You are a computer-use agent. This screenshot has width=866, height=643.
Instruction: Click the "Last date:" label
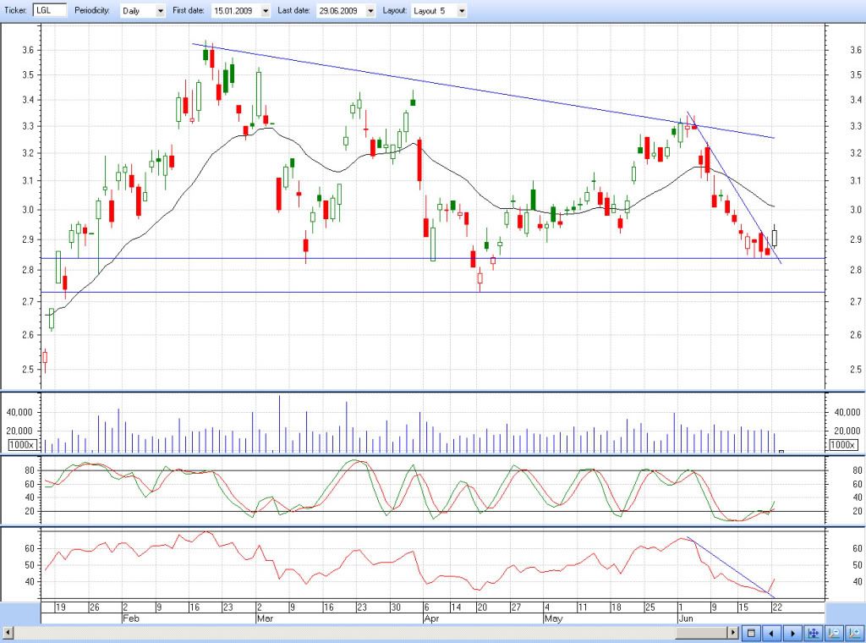(293, 10)
